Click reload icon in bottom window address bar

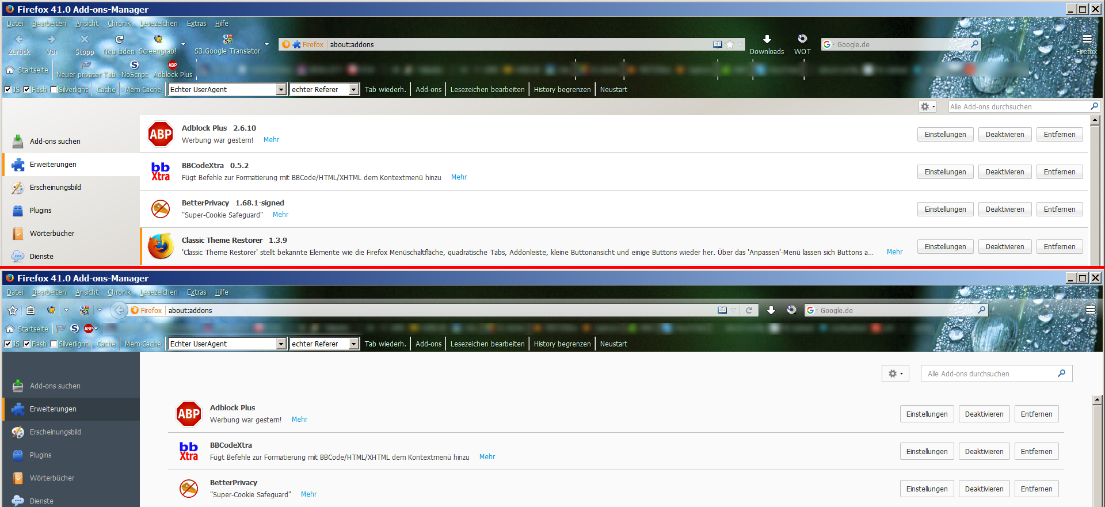point(749,310)
